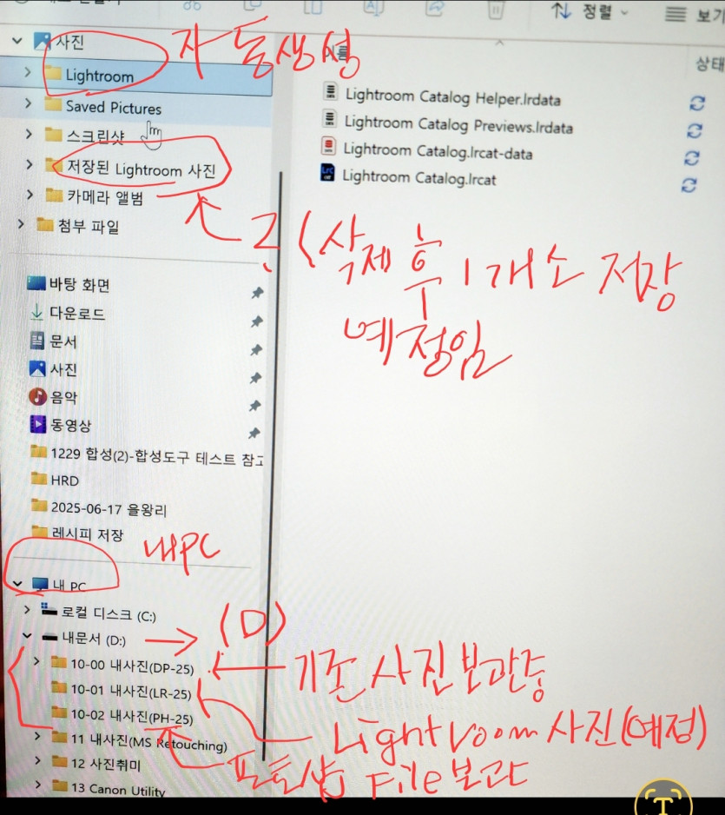725x815 pixels.
Task: Select the 11 내사진(MS Retouching) folder
Action: 149,741
